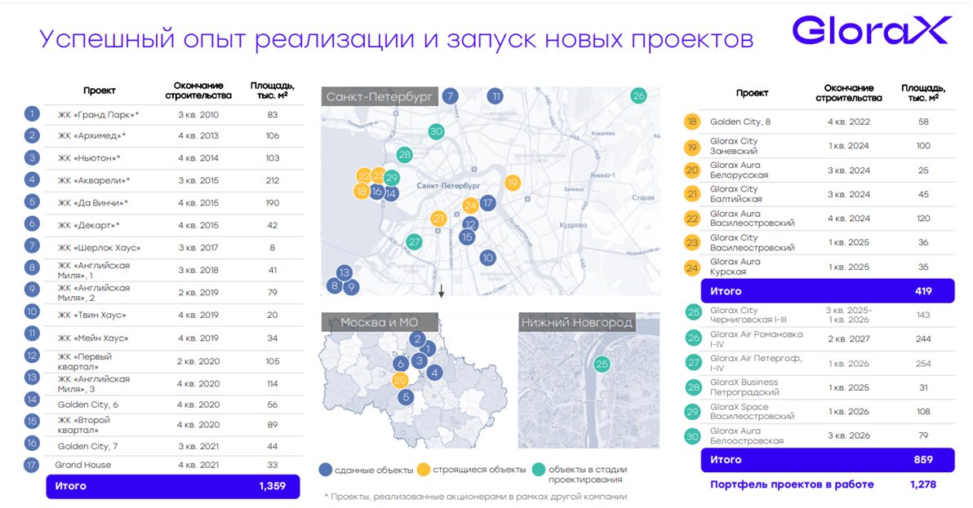Select the Санкт-Петербург map label
The width and height of the screenshot is (973, 508).
point(380,97)
